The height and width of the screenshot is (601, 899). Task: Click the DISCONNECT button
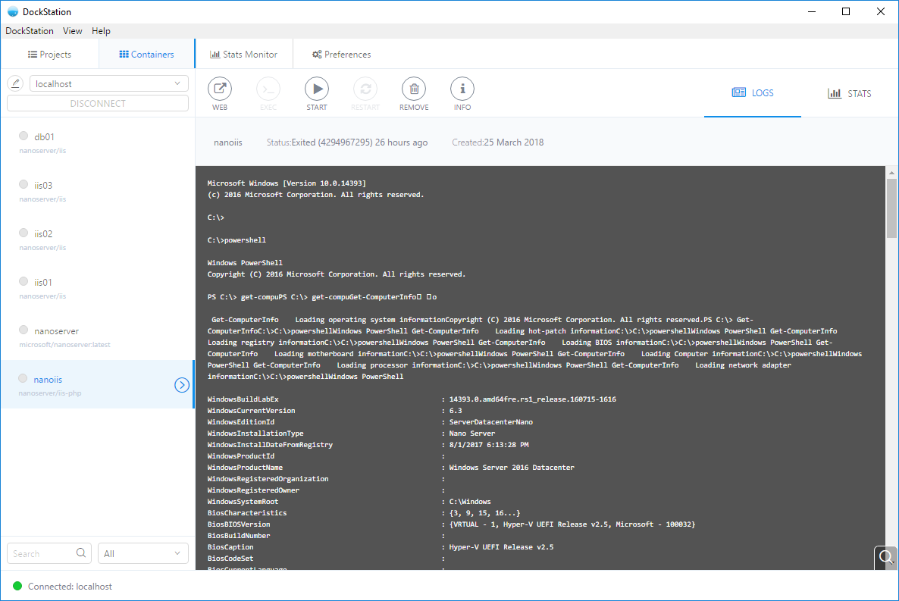98,103
